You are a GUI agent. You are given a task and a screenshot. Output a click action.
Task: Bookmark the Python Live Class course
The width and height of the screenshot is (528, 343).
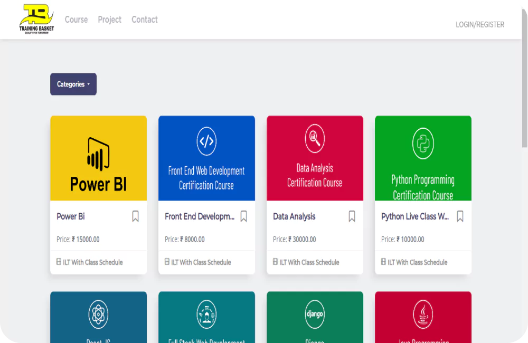tap(460, 216)
